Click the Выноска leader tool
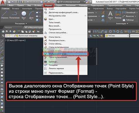The height and width of the screenshot is (113, 139). (x=128, y=16)
